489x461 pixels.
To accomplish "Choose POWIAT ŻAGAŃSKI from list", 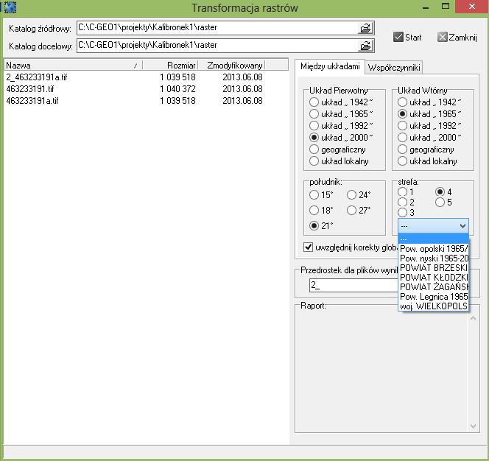I will pos(434,286).
